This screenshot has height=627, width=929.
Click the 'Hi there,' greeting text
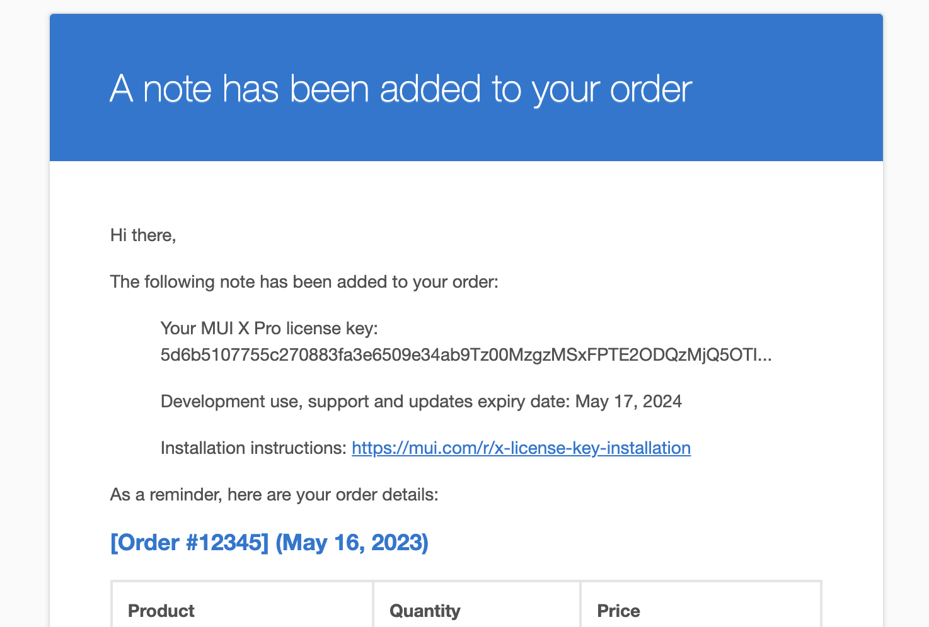coord(143,235)
